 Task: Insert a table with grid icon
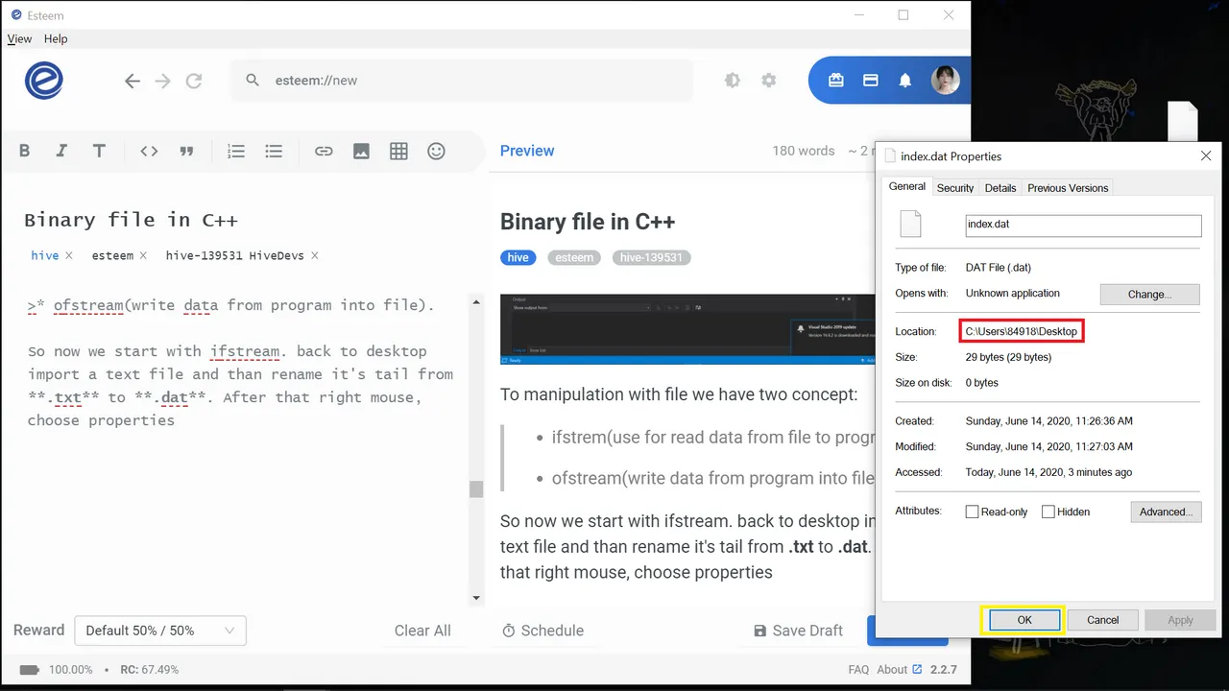tap(398, 151)
